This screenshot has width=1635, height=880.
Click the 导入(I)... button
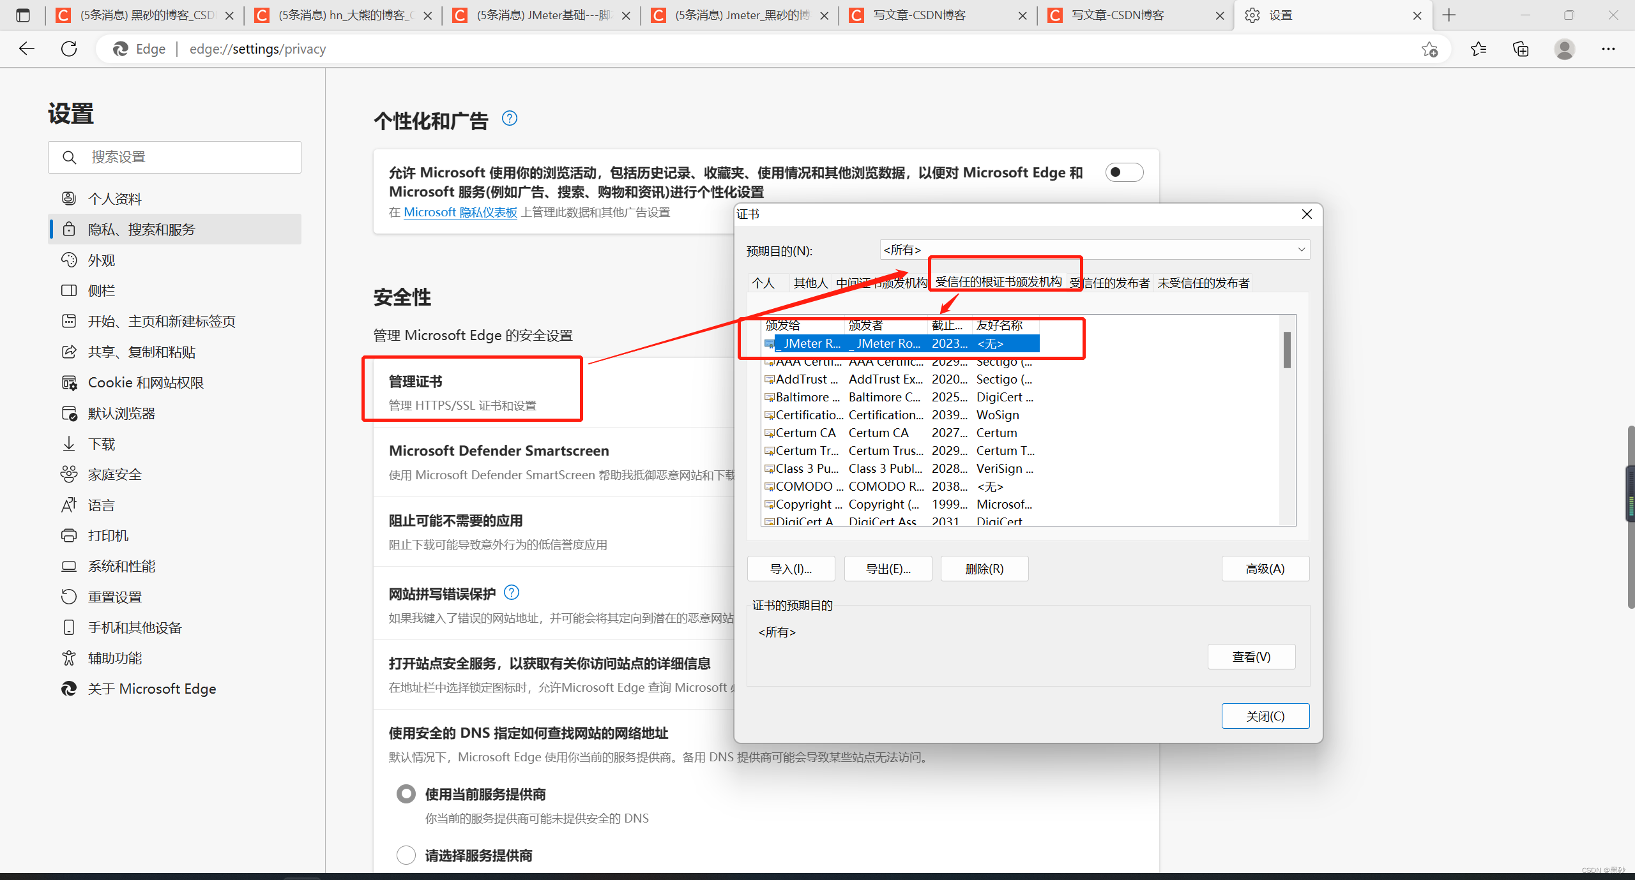tap(791, 569)
